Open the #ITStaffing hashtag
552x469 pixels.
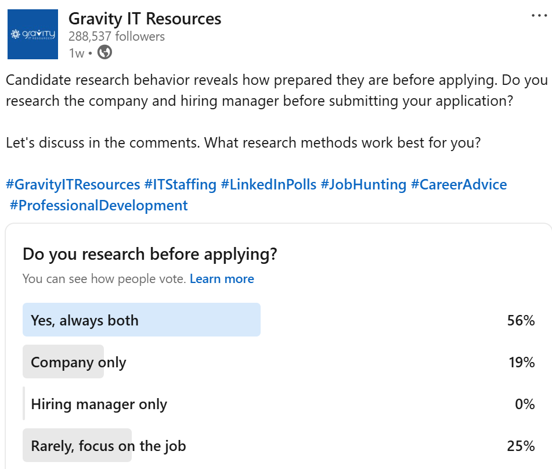tap(181, 185)
